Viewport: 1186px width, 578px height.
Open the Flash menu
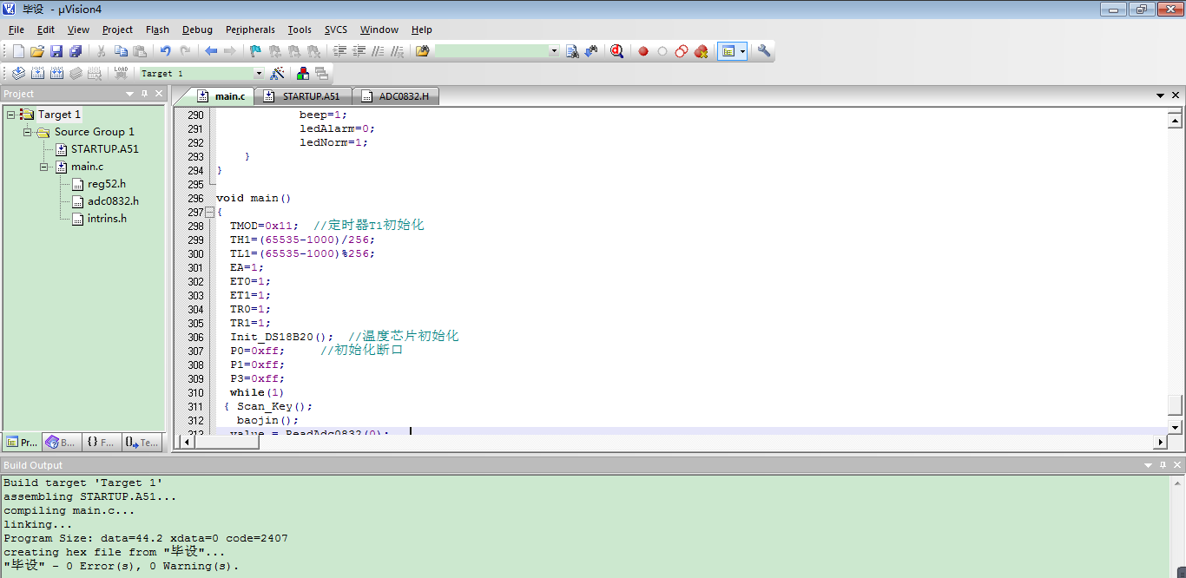[x=157, y=30]
